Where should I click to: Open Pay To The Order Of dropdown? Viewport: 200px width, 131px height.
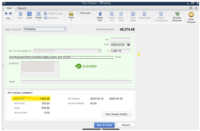[x=99, y=51]
